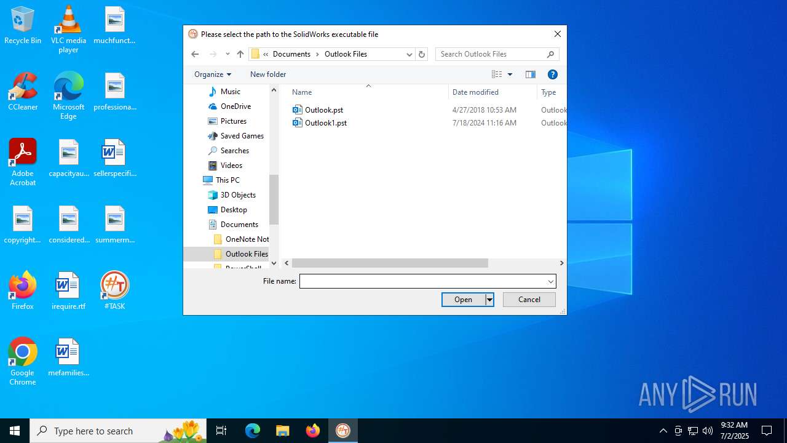Open Recycle Bin desktop icon
Viewport: 787px width, 443px height.
tap(23, 26)
